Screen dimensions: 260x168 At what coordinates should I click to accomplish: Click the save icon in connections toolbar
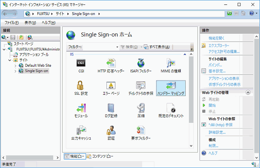coord(13,37)
